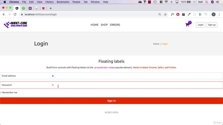This screenshot has width=223, height=125.
Task: Open the Help menu
Action: [x=106, y=2]
